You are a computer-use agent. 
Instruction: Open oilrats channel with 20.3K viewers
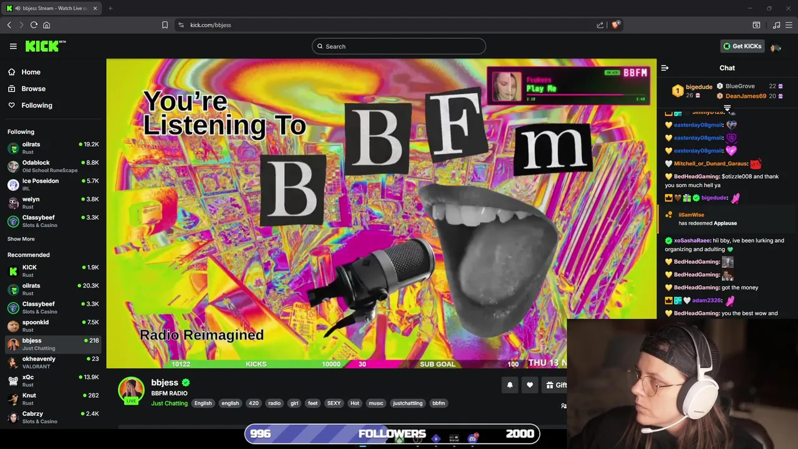coord(53,289)
